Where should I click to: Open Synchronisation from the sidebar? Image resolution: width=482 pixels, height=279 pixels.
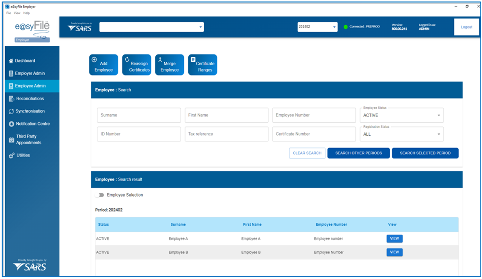pos(30,111)
